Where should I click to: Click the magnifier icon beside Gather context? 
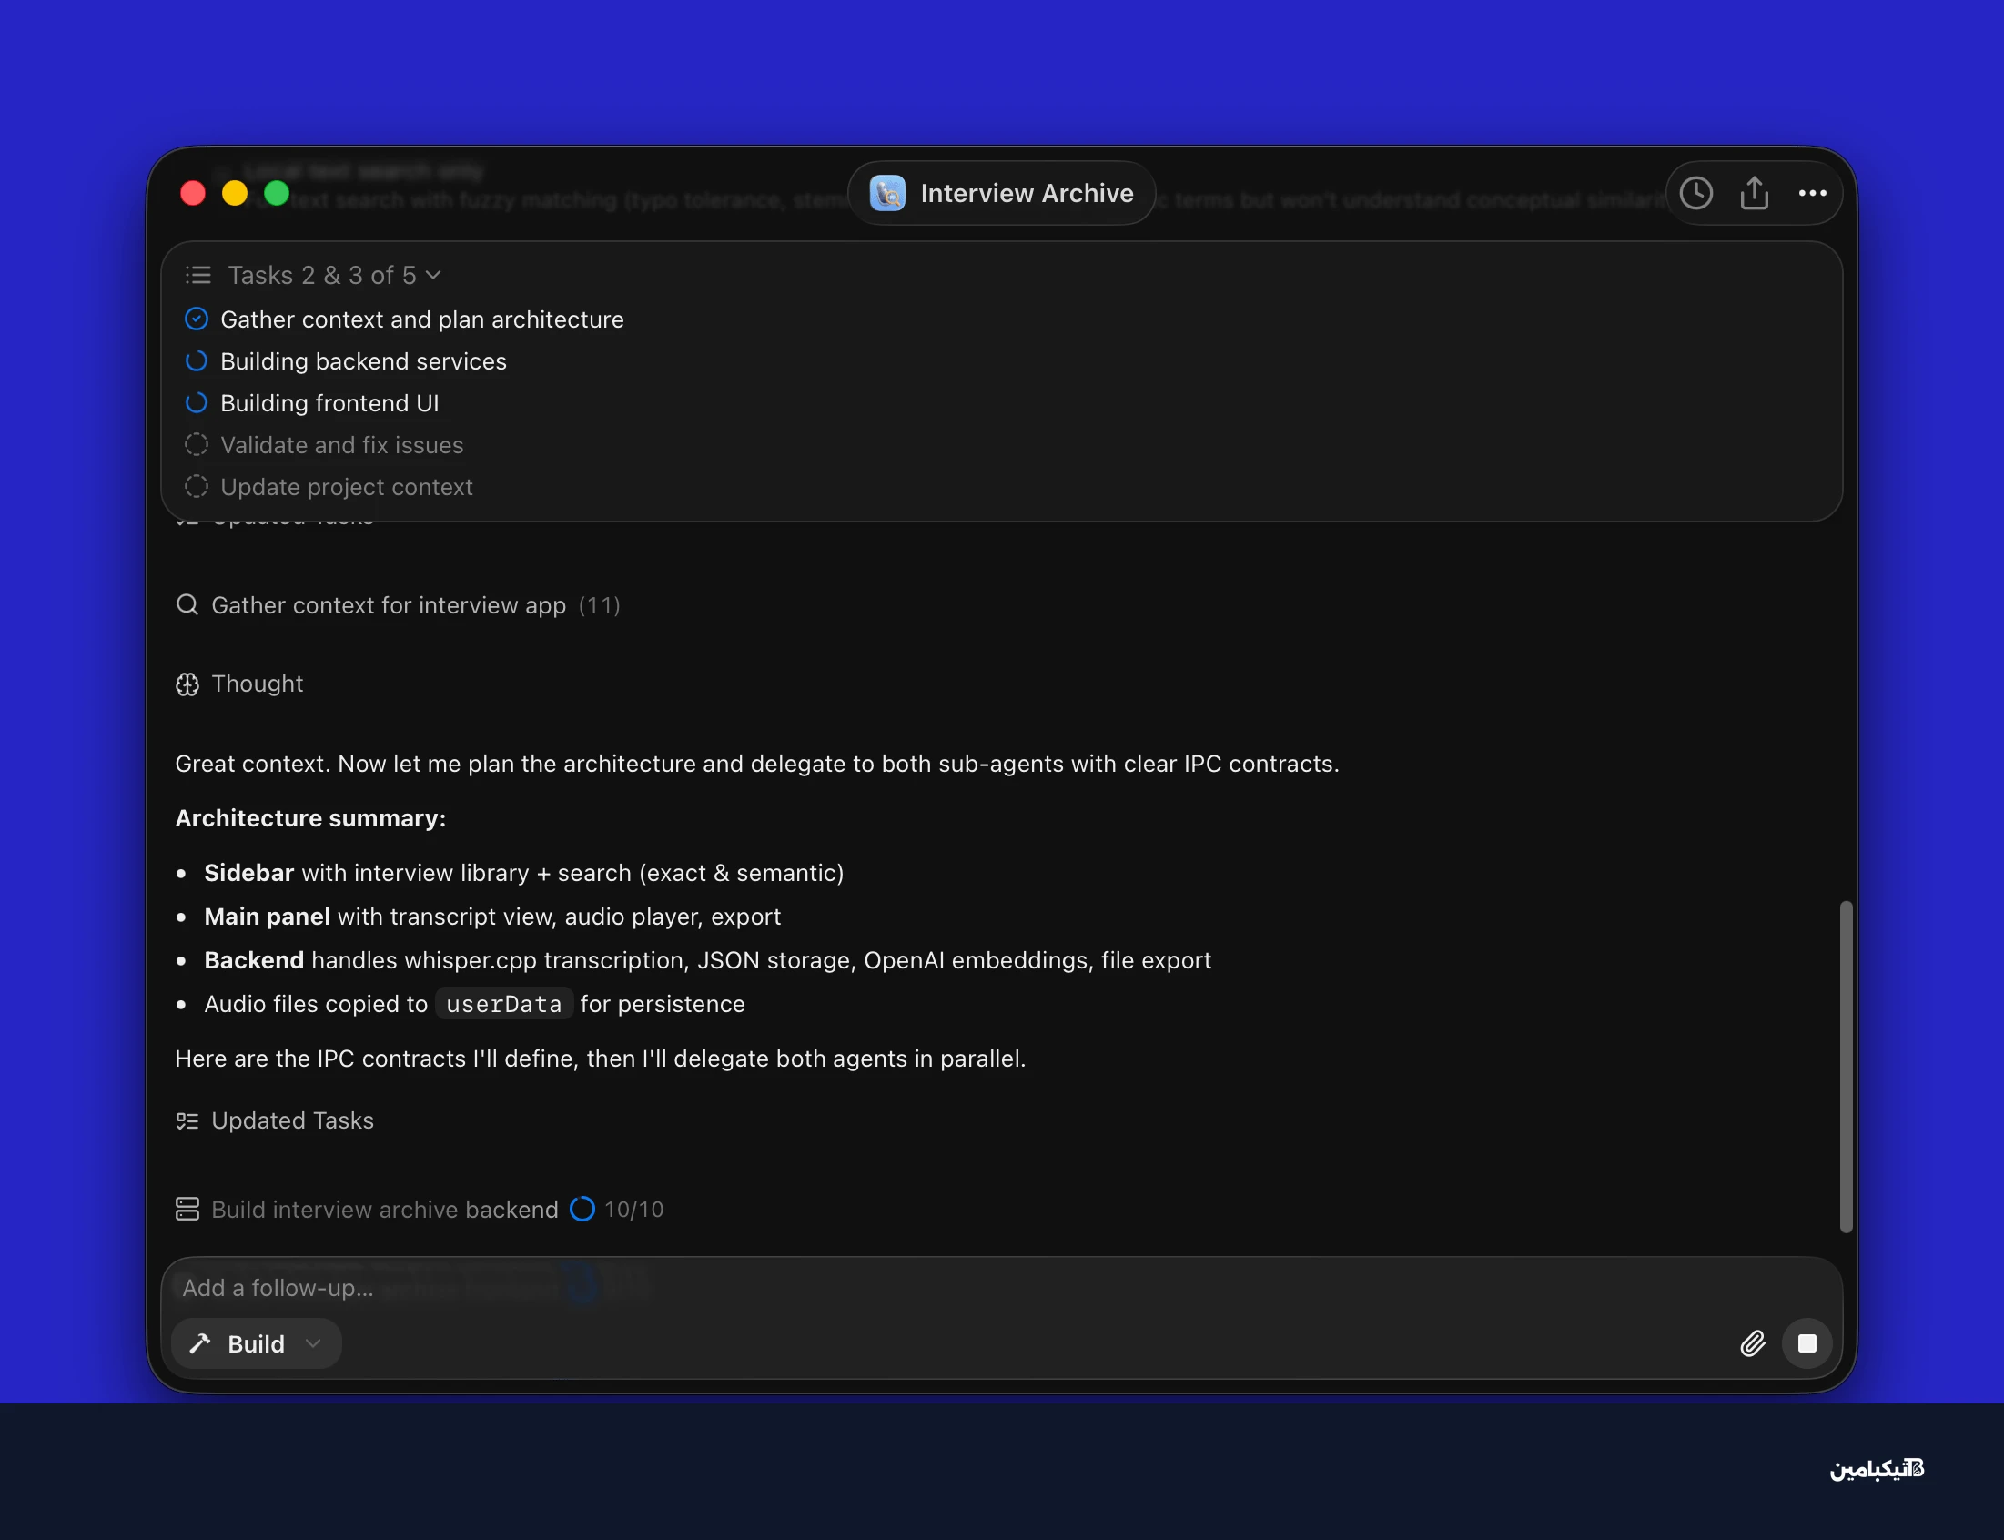point(187,605)
